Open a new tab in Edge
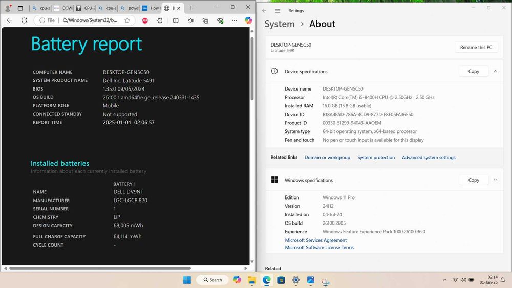This screenshot has height=288, width=512. [191, 8]
